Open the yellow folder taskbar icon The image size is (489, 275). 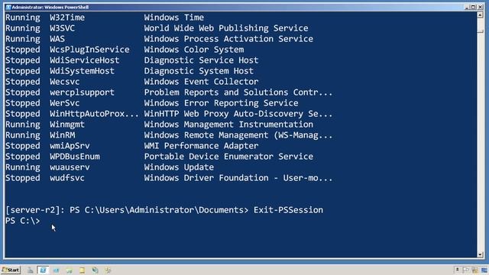click(82, 270)
